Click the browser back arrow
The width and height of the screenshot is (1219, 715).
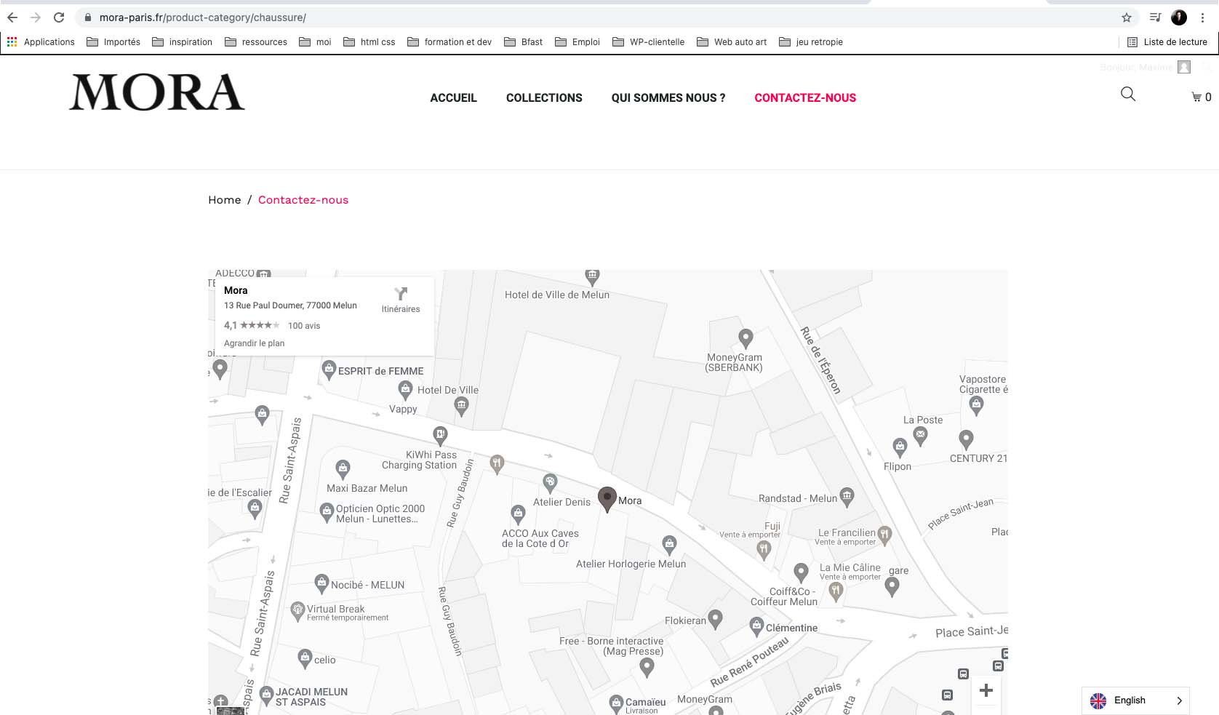pos(12,17)
